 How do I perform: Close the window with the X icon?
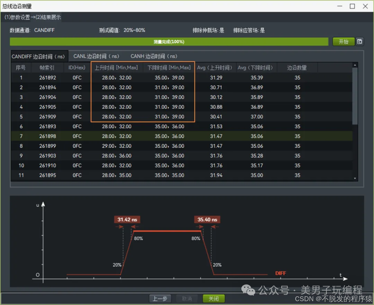(365, 6)
